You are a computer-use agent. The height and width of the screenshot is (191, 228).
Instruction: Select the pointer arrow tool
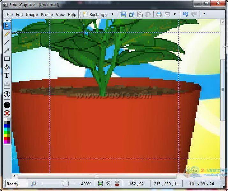(x=7, y=26)
